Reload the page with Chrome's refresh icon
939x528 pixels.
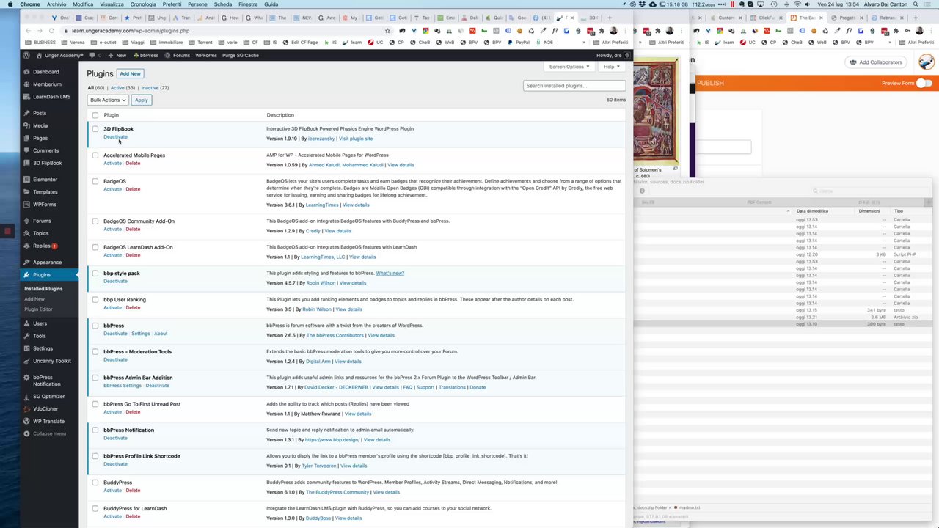[51, 30]
